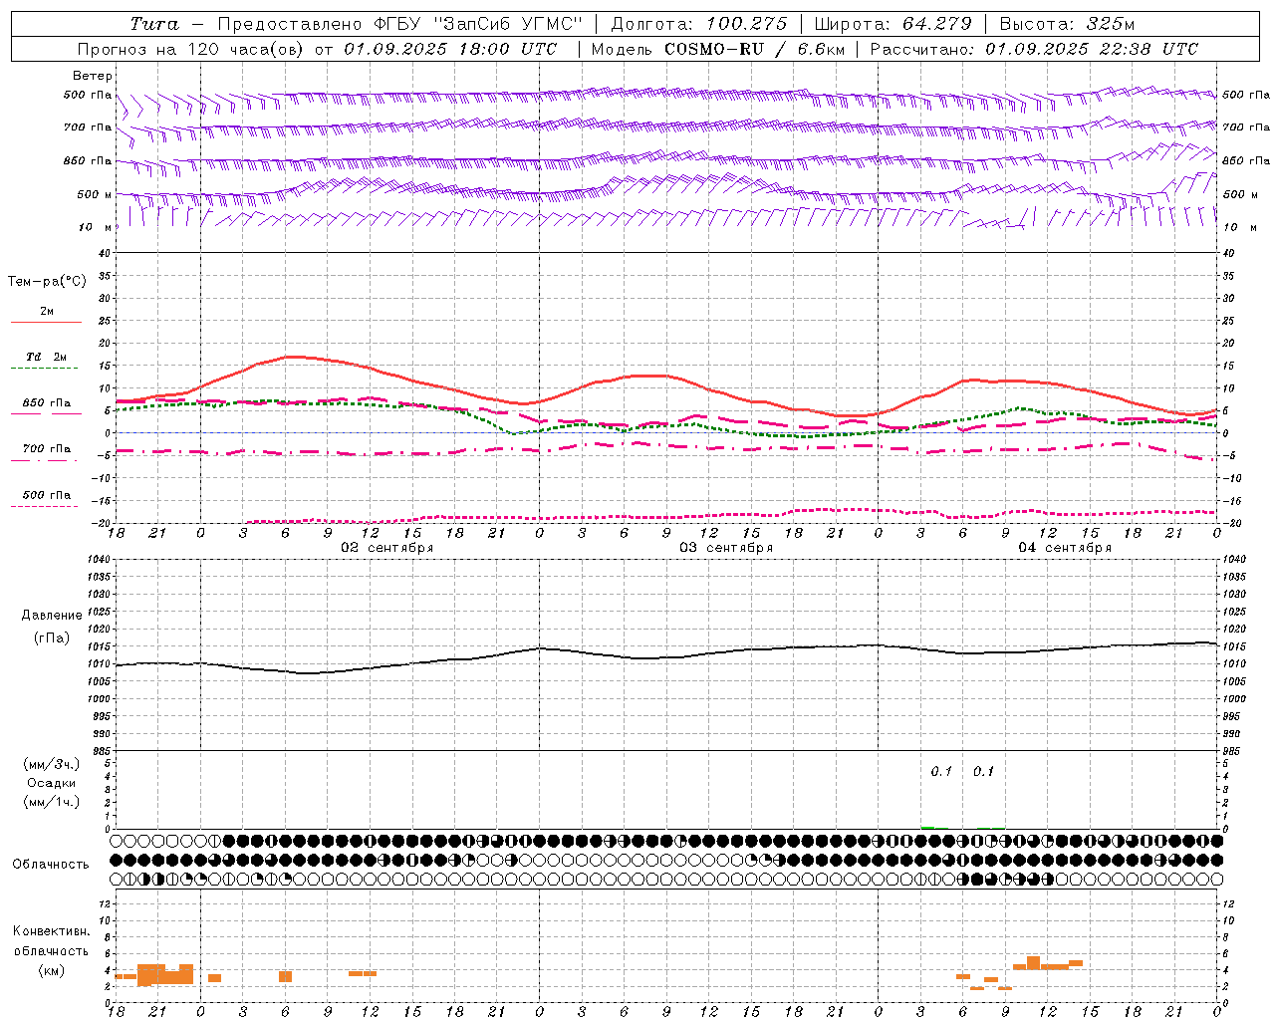Click "Рассчитано: 01.09.2025 22:38 UTC" text
1275x1020 pixels.
(x=1034, y=49)
